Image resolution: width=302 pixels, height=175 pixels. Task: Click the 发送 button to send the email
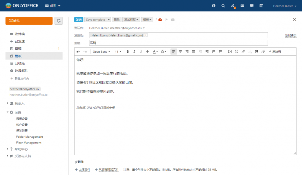(78, 19)
